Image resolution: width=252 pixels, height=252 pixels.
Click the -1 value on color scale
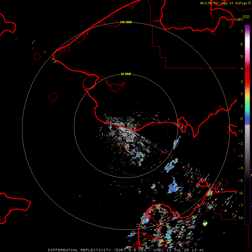tap(241, 131)
